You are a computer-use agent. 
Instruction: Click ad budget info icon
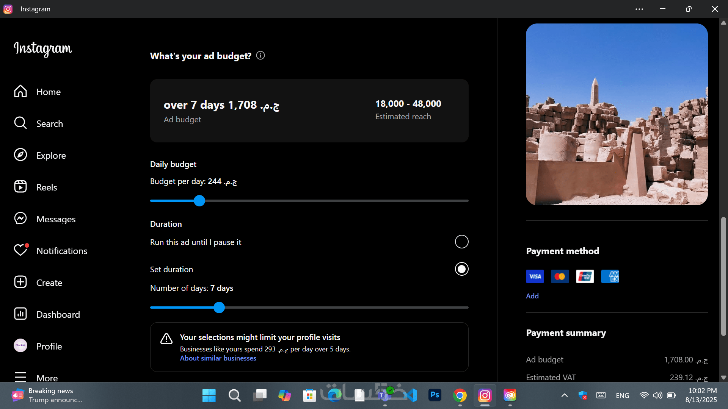[x=260, y=56]
